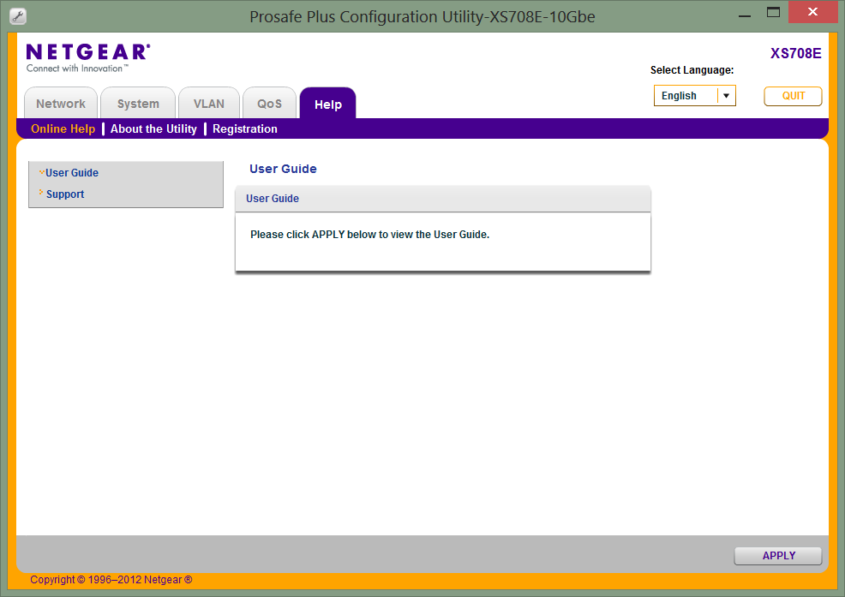
Task: Open Online Help submenu
Action: (63, 128)
